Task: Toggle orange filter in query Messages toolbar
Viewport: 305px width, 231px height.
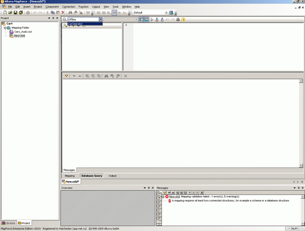Action: pos(66,76)
